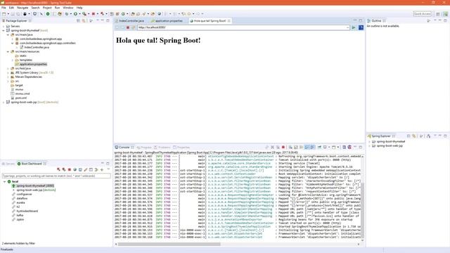Click the Clear Console icon
Image resolution: width=450 pixels, height=253 pixels.
290,147
